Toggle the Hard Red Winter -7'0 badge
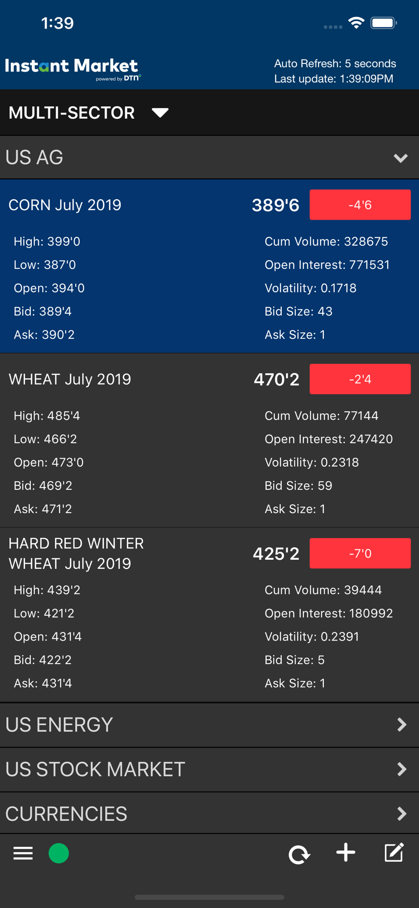The height and width of the screenshot is (908, 419). pos(360,553)
